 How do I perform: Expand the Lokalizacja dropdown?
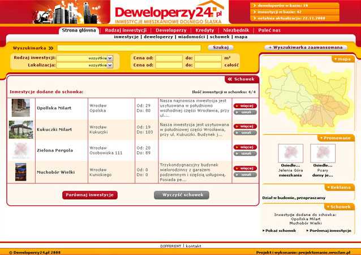point(85,65)
